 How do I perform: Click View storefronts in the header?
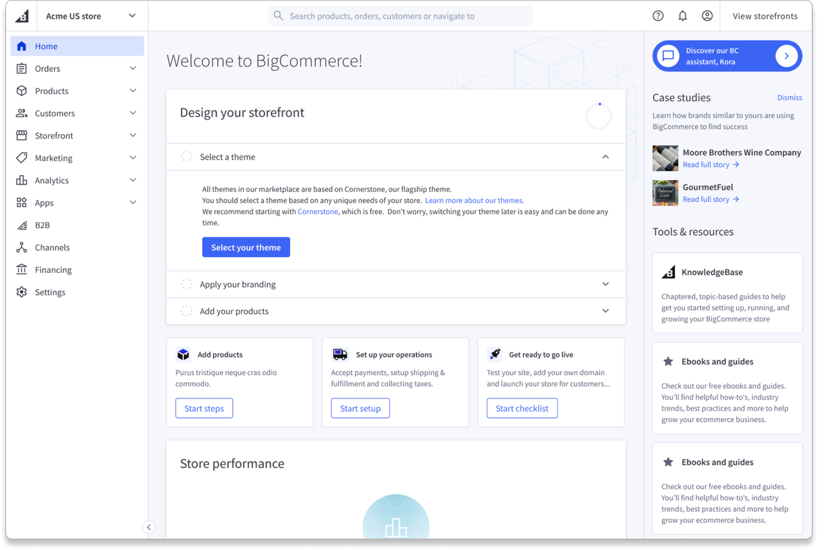[765, 16]
